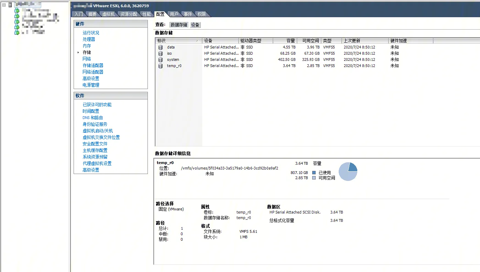Select the ESXi host server icon in tree
This screenshot has height=272, width=480.
tap(10, 5)
